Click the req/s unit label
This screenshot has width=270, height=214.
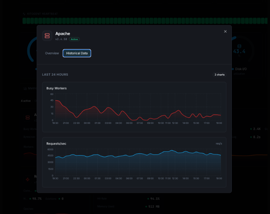pos(219,143)
